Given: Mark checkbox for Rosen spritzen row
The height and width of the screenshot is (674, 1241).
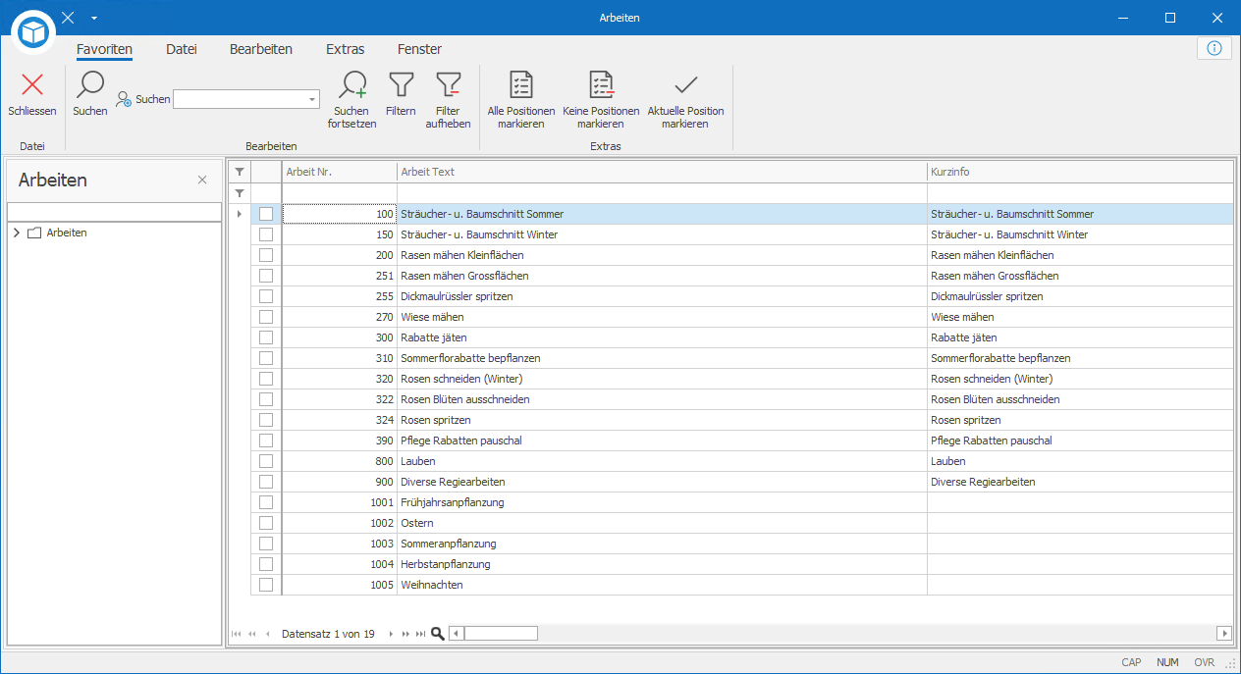Looking at the screenshot, I should [x=266, y=420].
